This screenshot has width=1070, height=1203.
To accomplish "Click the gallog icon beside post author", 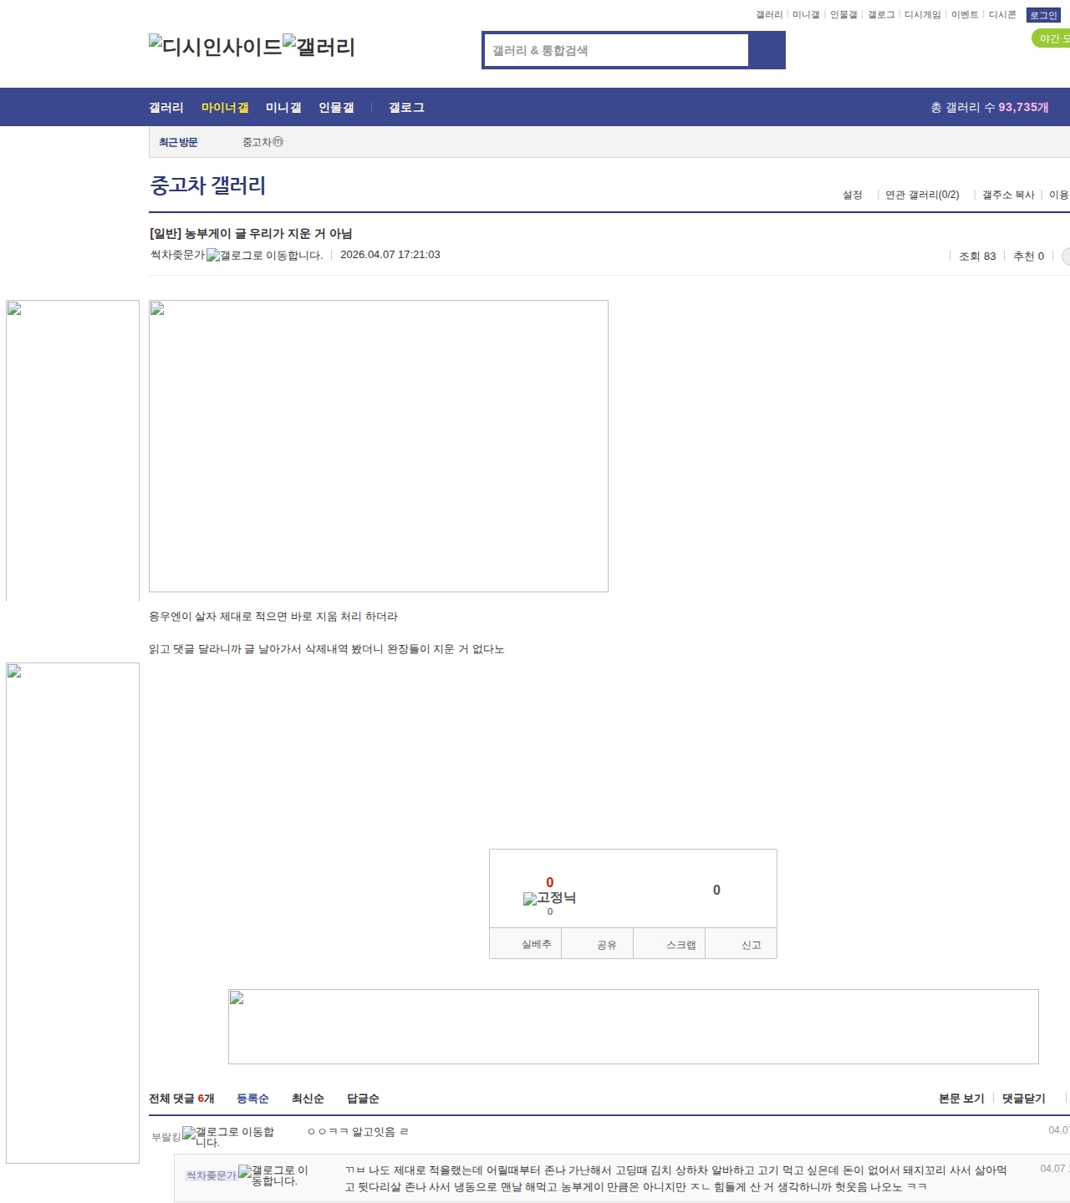I will 264,256.
